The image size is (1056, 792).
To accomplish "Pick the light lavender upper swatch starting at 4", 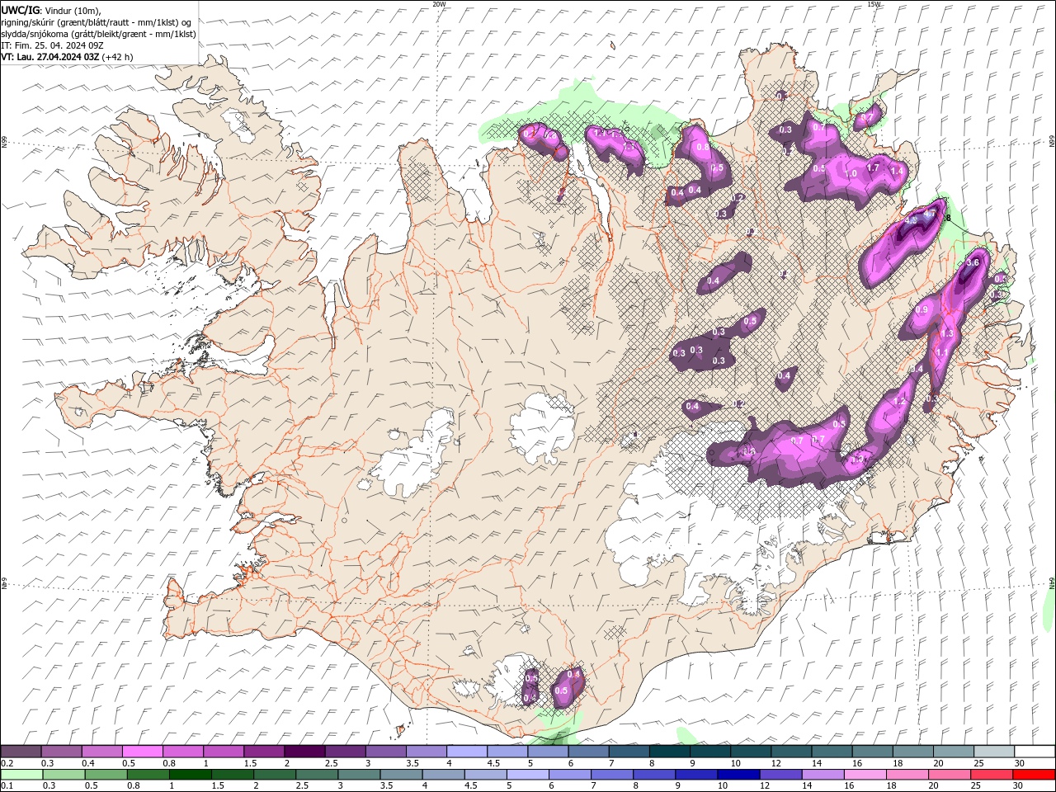I will pos(467,752).
